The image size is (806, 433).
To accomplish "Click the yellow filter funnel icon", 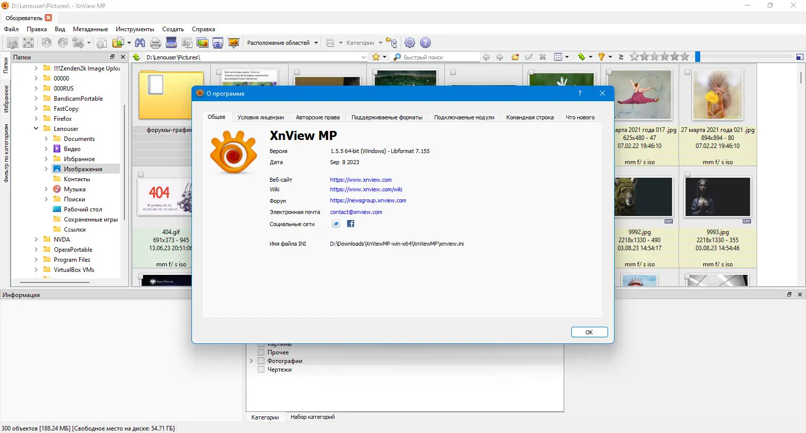I will pos(601,57).
